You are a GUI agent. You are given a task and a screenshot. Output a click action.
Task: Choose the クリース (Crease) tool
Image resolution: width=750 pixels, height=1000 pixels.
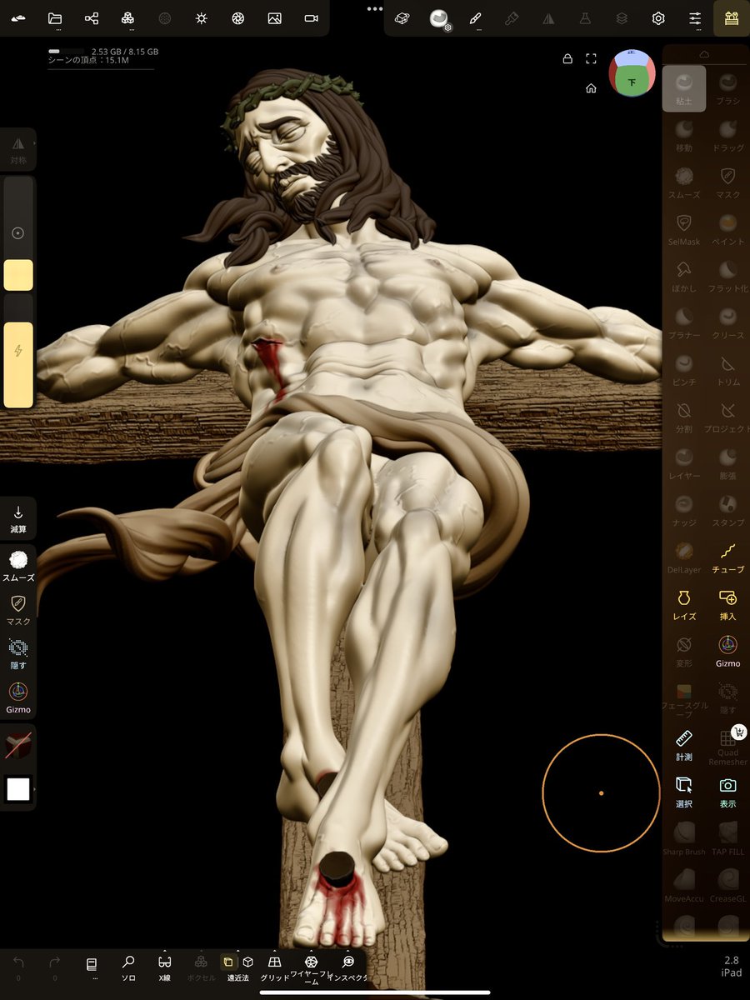pyautogui.click(x=727, y=322)
